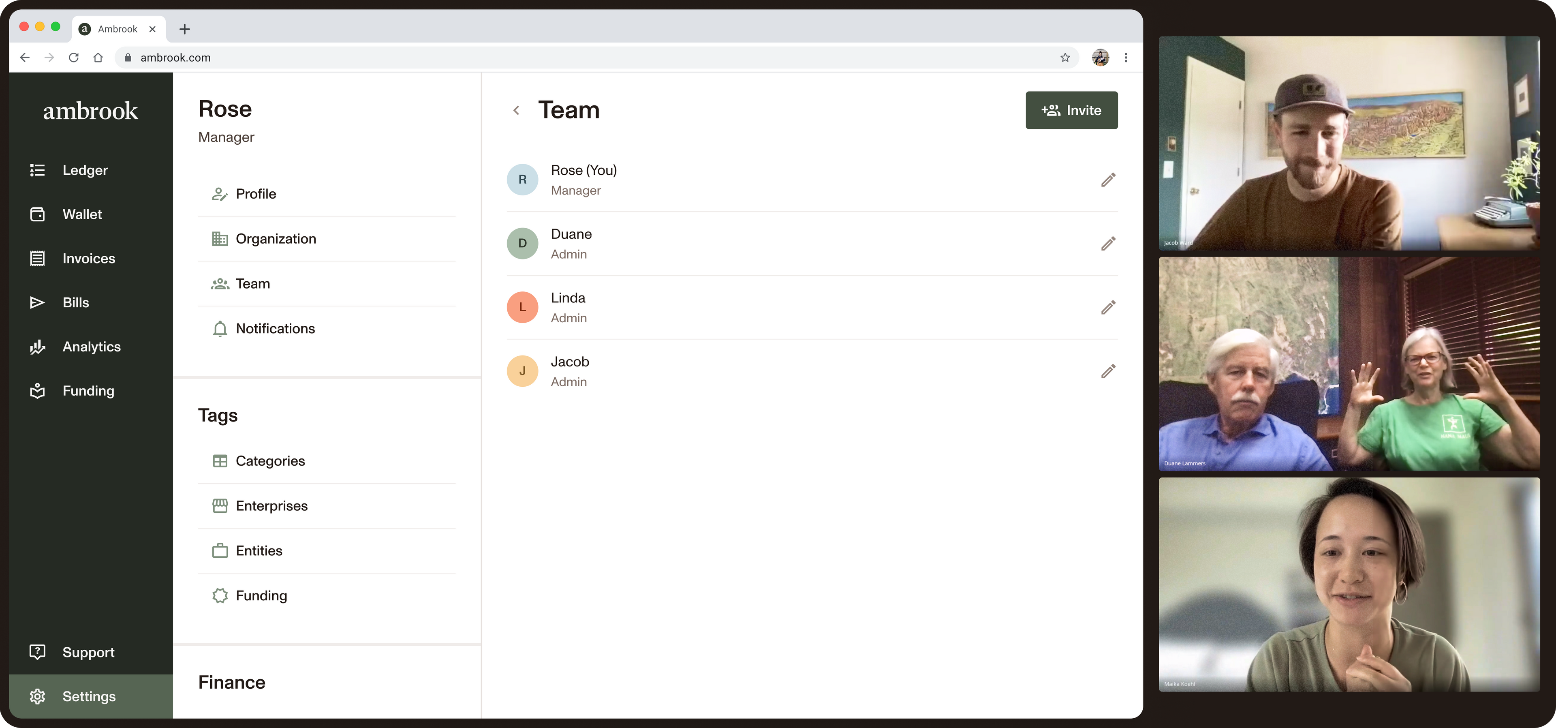Open Notifications settings item
This screenshot has height=728, width=1556.
tap(275, 329)
